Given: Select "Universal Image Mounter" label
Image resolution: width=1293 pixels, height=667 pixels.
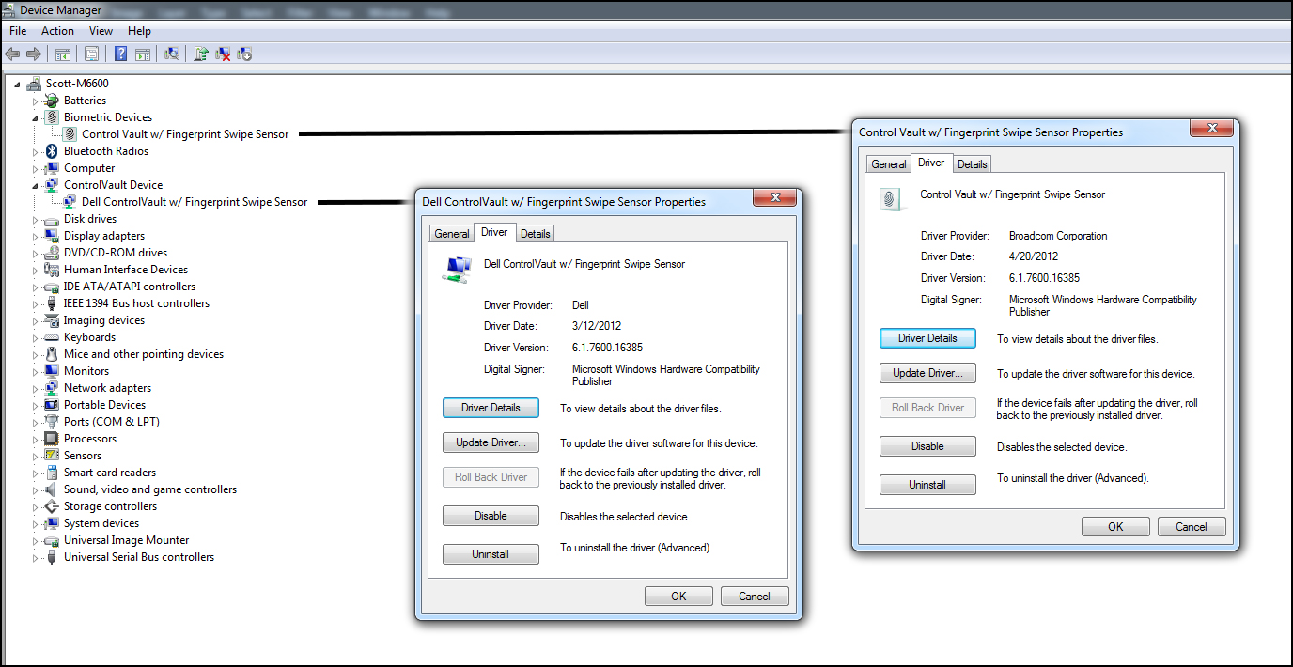Looking at the screenshot, I should click(126, 540).
